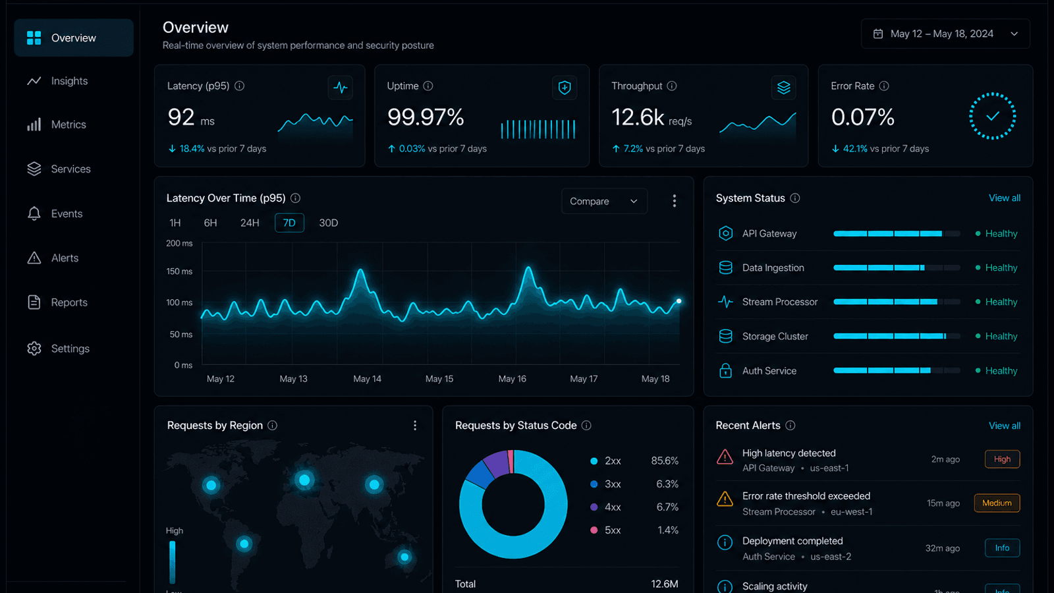Go to the Metrics menu item

tap(74, 125)
